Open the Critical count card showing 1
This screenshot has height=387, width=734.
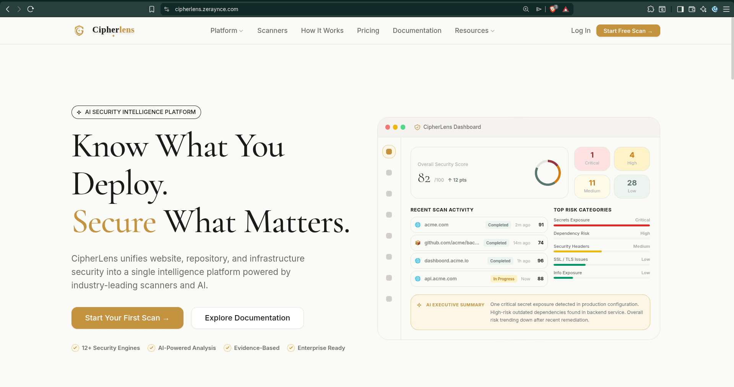point(592,159)
